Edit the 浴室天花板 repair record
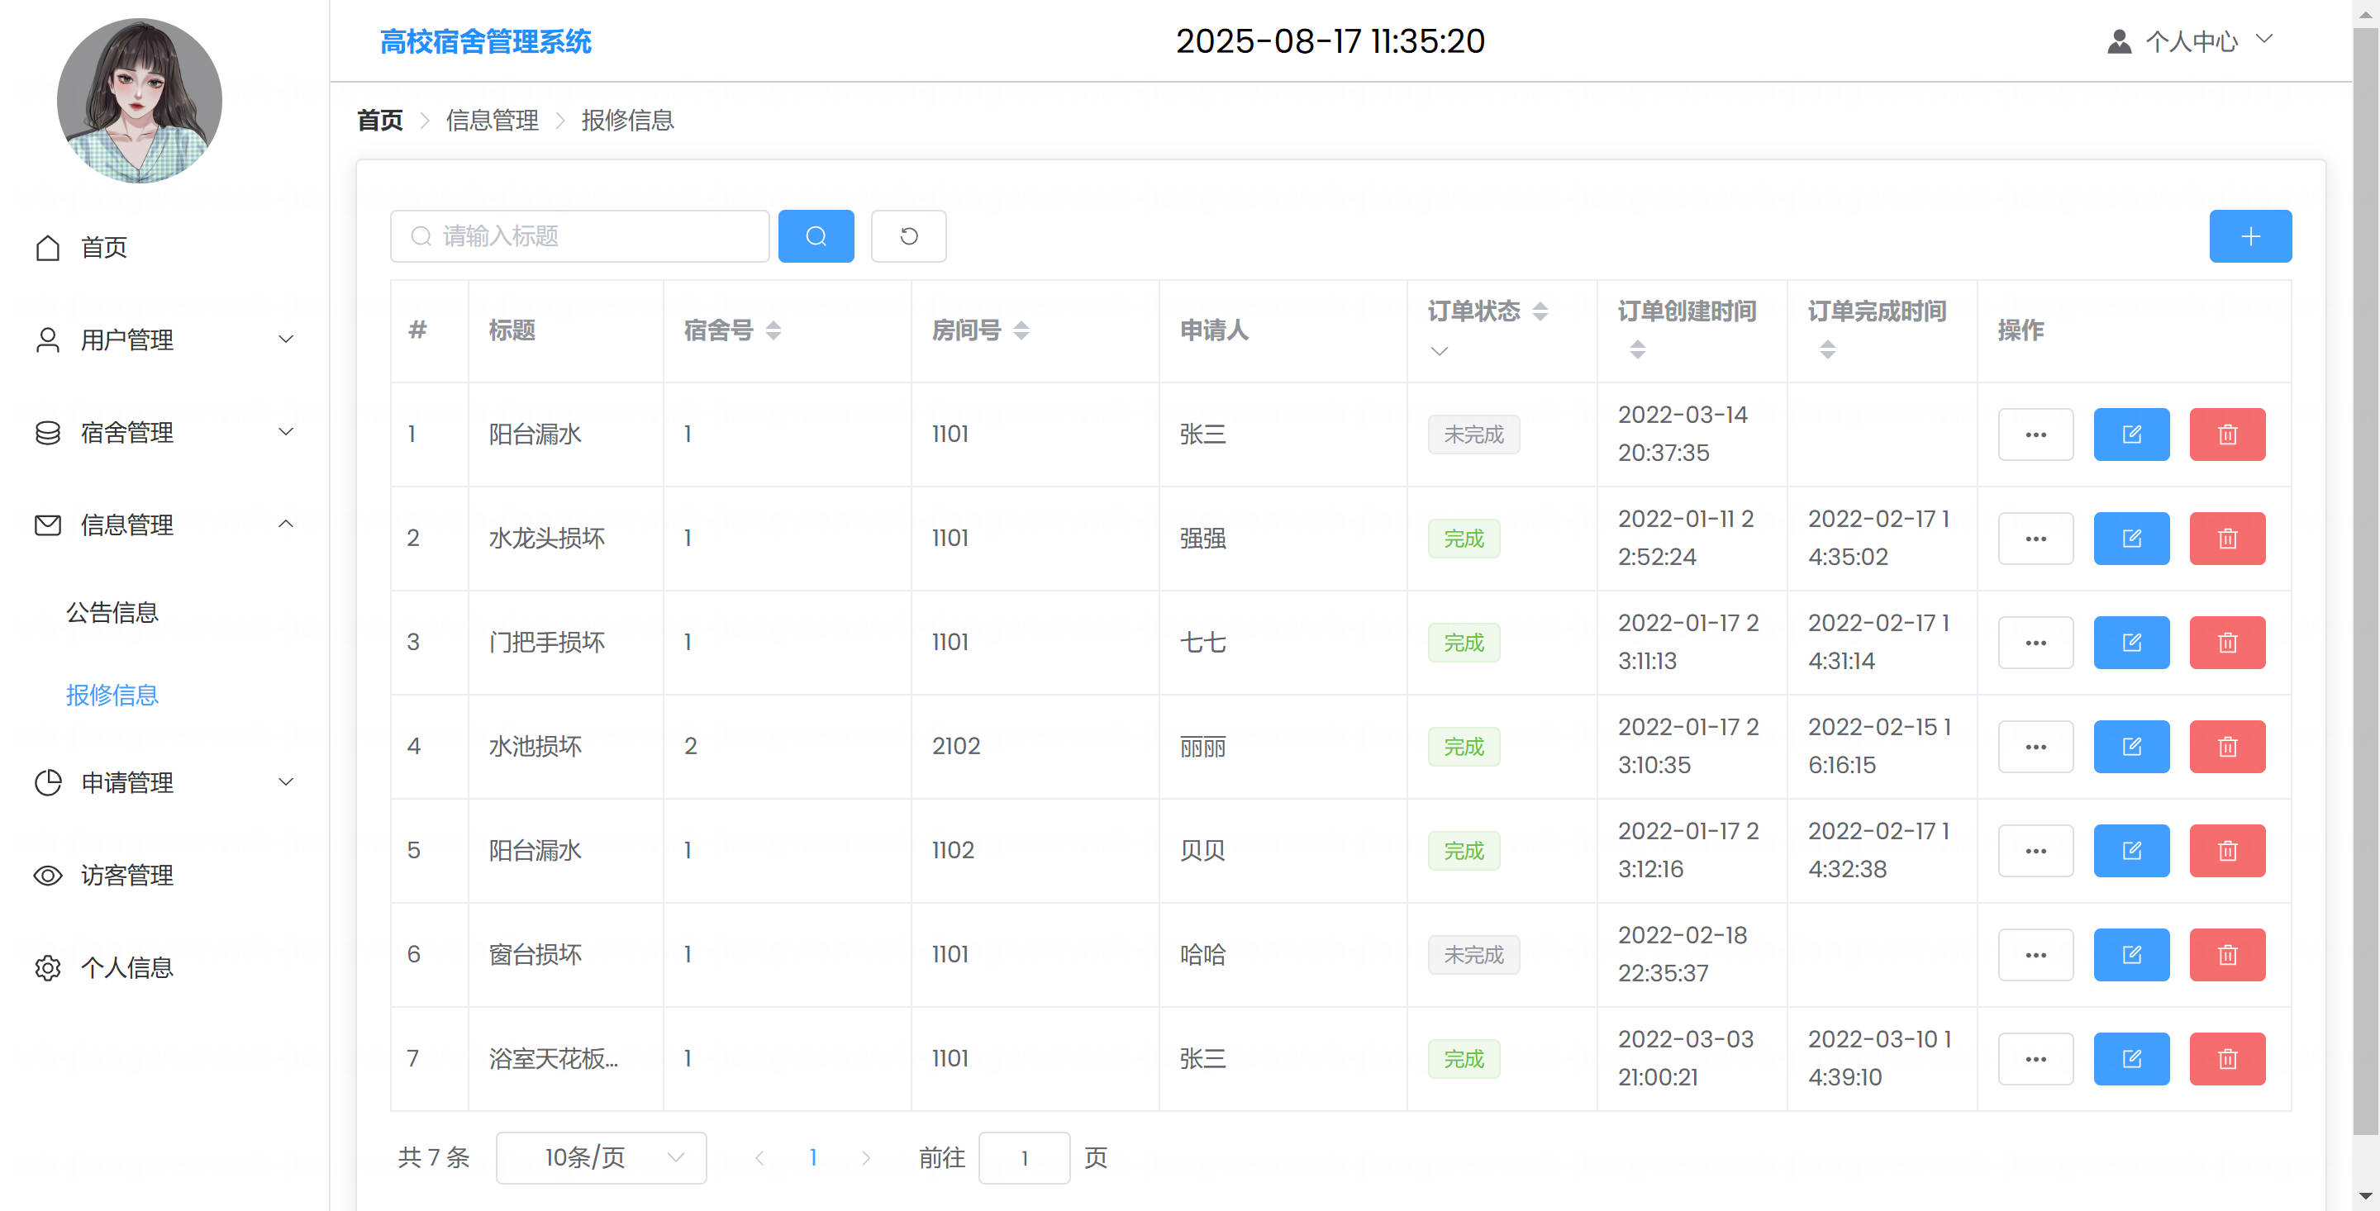The height and width of the screenshot is (1211, 2380). click(2130, 1058)
